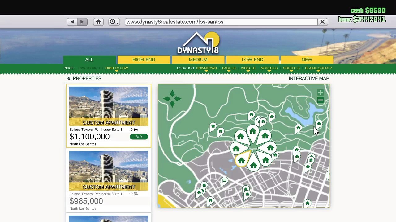Screen dimensions: 396x222
Task: Click the map pan compass arrows
Action: [172, 99]
